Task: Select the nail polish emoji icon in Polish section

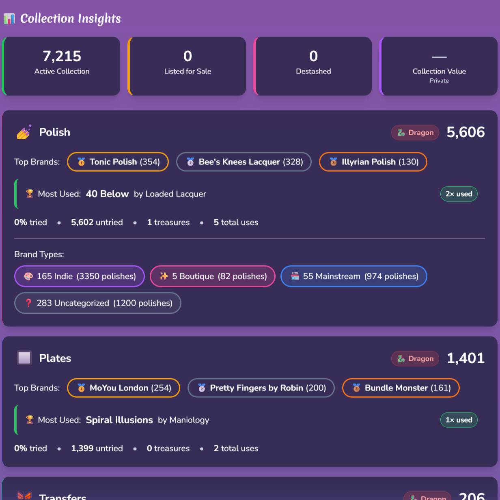Action: [x=24, y=132]
